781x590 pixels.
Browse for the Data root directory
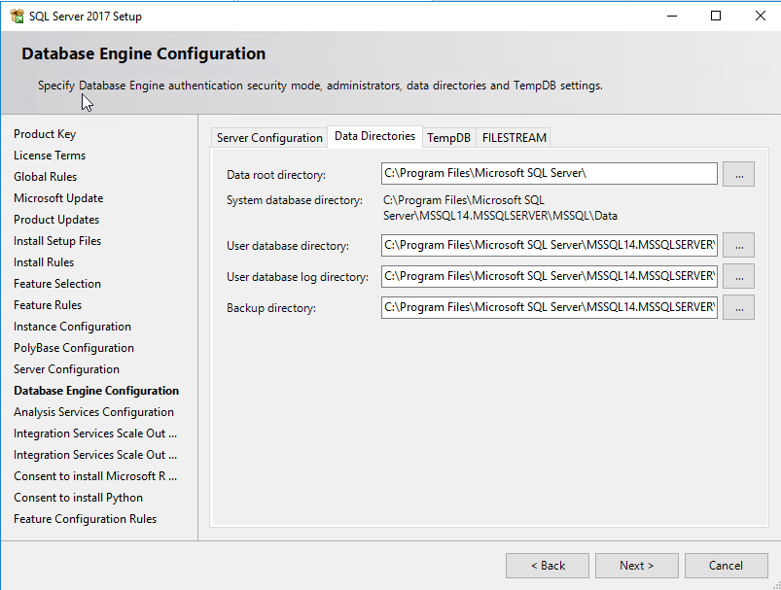739,174
